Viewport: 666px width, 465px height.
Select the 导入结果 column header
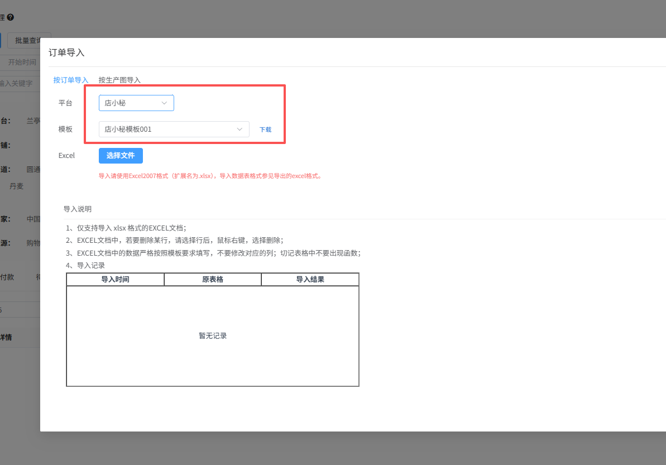[310, 280]
